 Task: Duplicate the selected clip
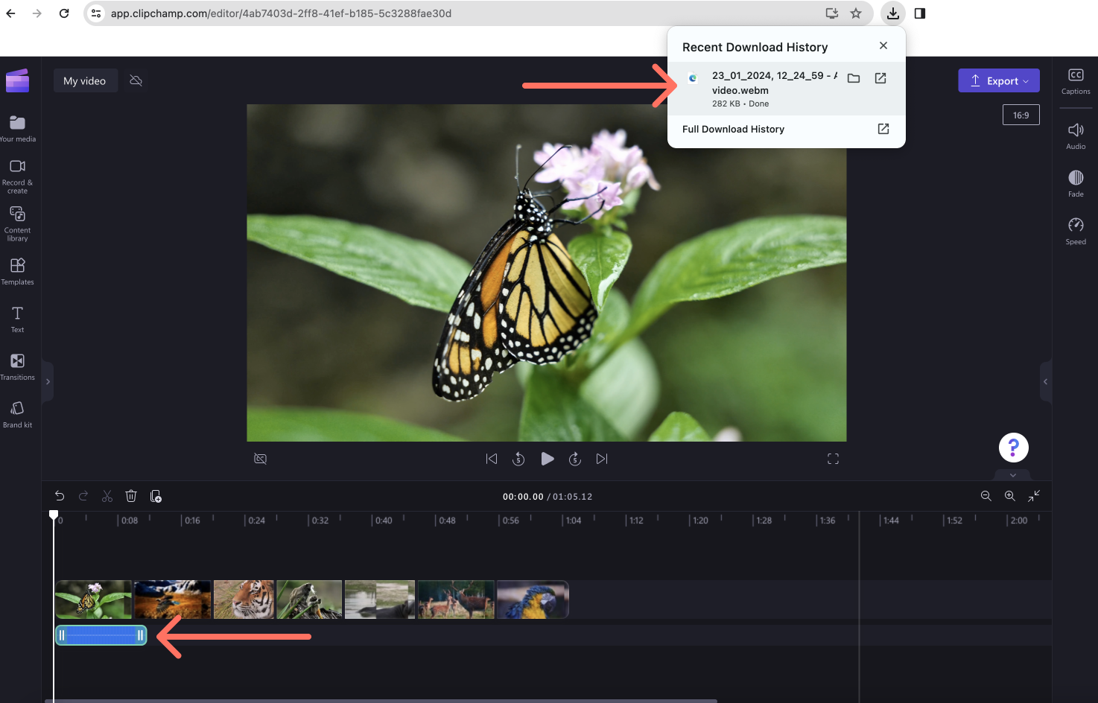pos(156,496)
